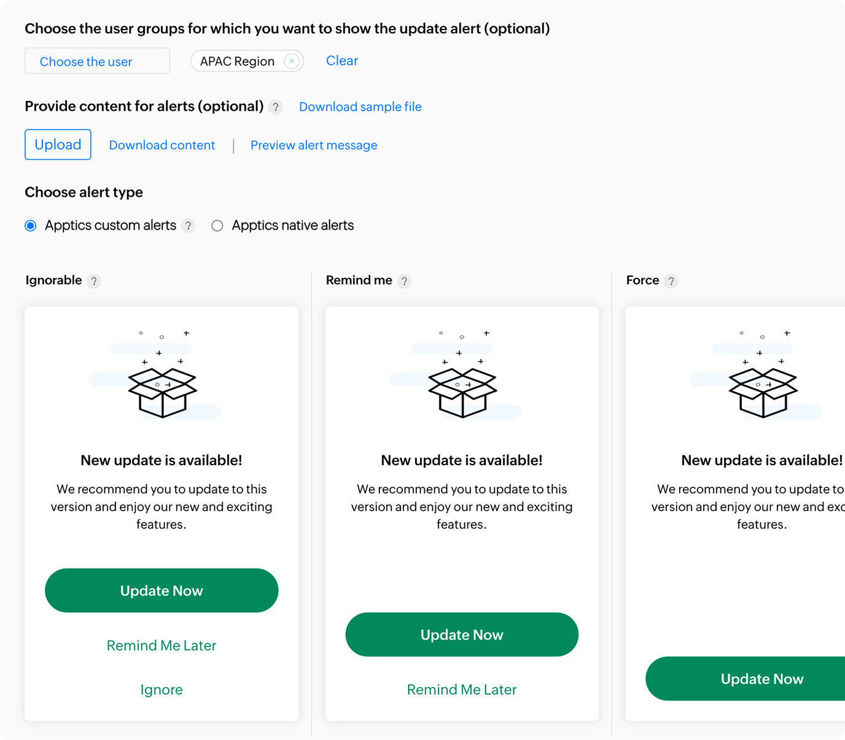This screenshot has height=740, width=845.
Task: View help info for the Ignorable alert type
Action: [x=94, y=281]
